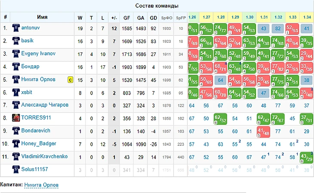The width and height of the screenshot is (314, 193).
Task: Click basik's jersey number icon
Action: point(16,42)
